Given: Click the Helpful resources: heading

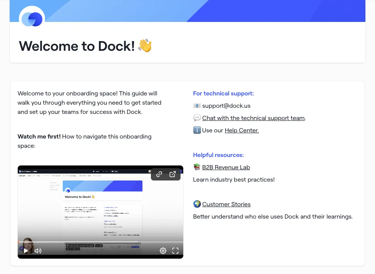Looking at the screenshot, I should [x=218, y=155].
